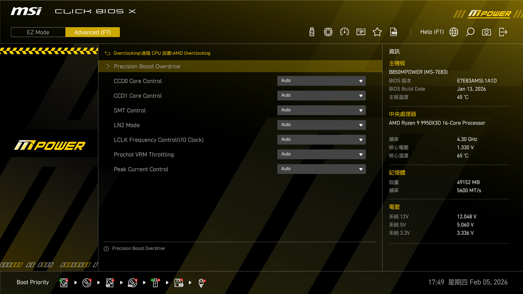
Task: Expand the LN2 Mode dropdown
Action: coord(321,125)
